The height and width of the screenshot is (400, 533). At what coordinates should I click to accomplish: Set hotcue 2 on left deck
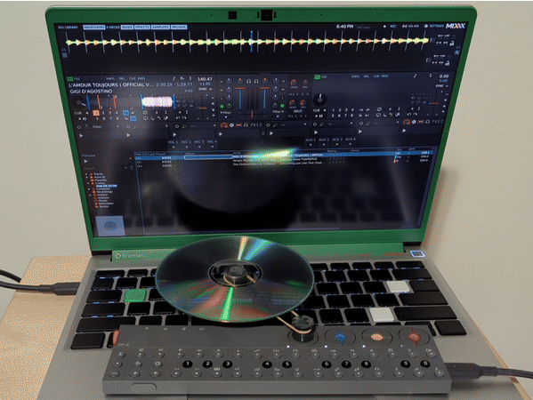click(103, 113)
